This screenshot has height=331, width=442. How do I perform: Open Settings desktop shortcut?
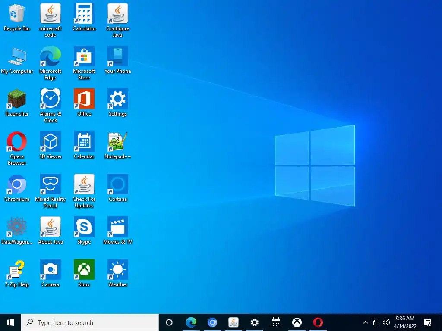(x=117, y=103)
